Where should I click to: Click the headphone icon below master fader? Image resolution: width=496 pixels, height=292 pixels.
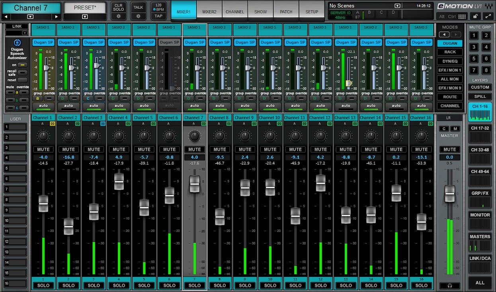[449, 286]
